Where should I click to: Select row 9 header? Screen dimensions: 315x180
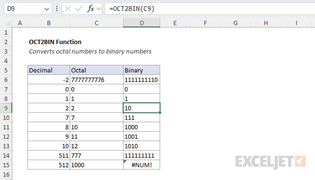(6, 108)
